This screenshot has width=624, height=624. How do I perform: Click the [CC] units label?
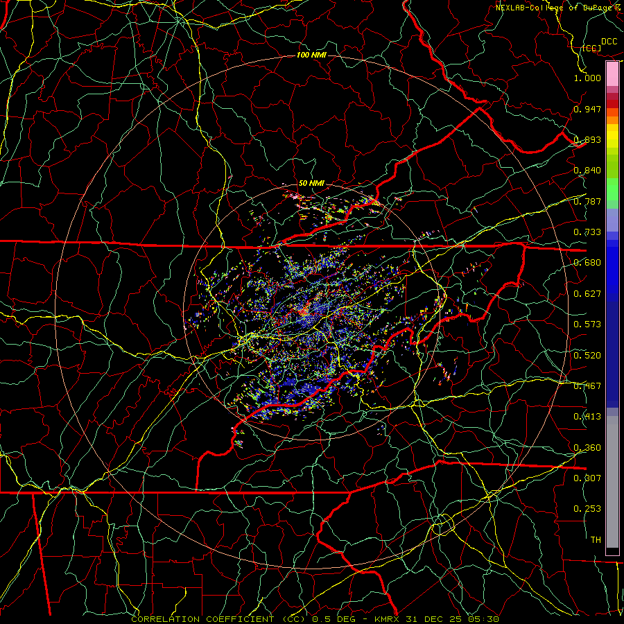592,49
